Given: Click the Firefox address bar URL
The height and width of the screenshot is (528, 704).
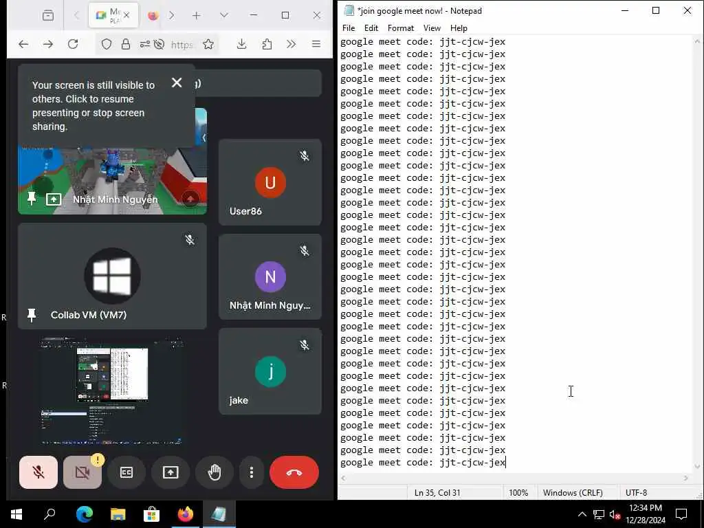Looking at the screenshot, I should (181, 45).
